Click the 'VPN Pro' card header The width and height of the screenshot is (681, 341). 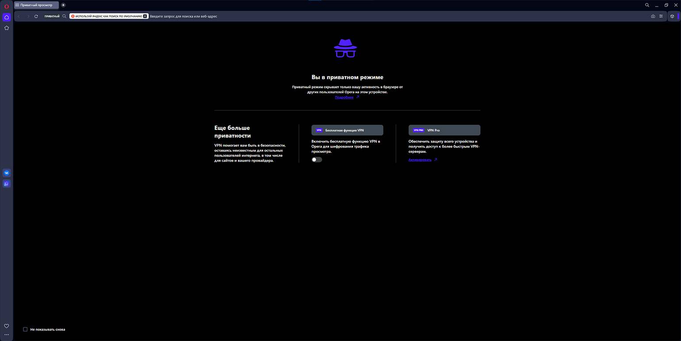pyautogui.click(x=444, y=130)
